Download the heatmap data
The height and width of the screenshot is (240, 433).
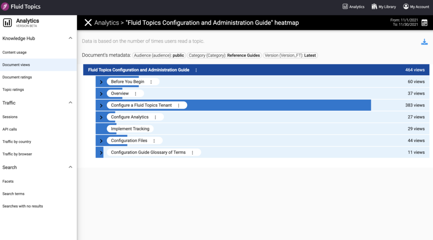(x=424, y=42)
